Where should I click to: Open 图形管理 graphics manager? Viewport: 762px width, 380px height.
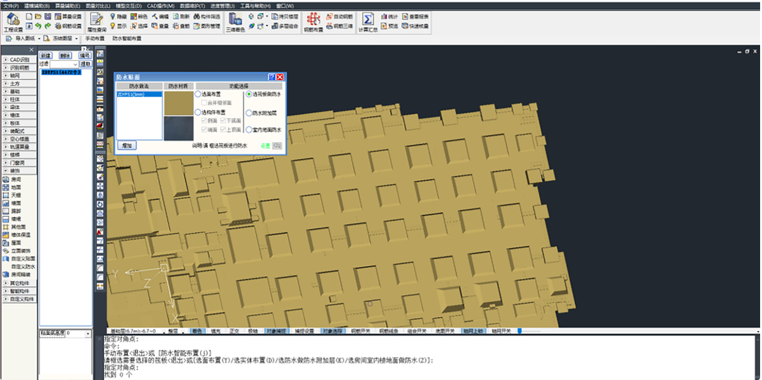[x=208, y=27]
